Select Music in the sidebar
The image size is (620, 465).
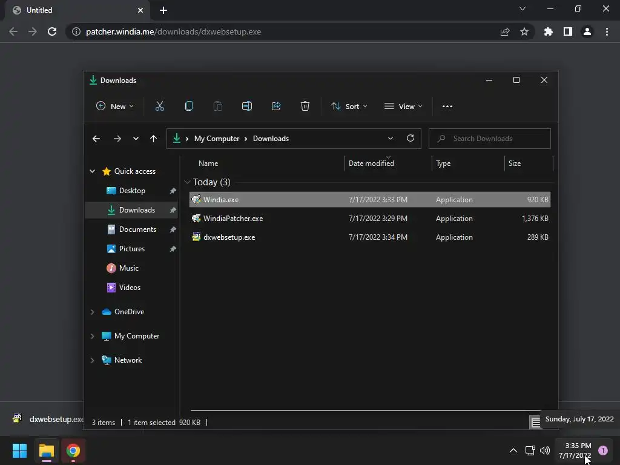click(131, 268)
